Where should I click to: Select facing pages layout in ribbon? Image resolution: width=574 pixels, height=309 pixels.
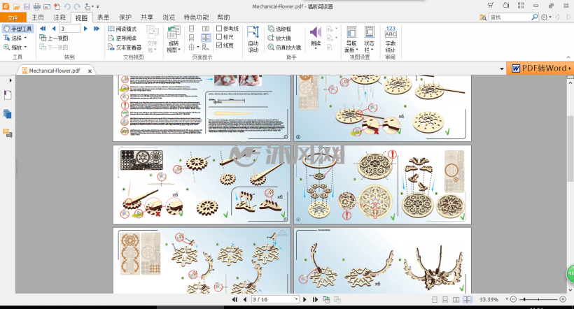point(206,29)
